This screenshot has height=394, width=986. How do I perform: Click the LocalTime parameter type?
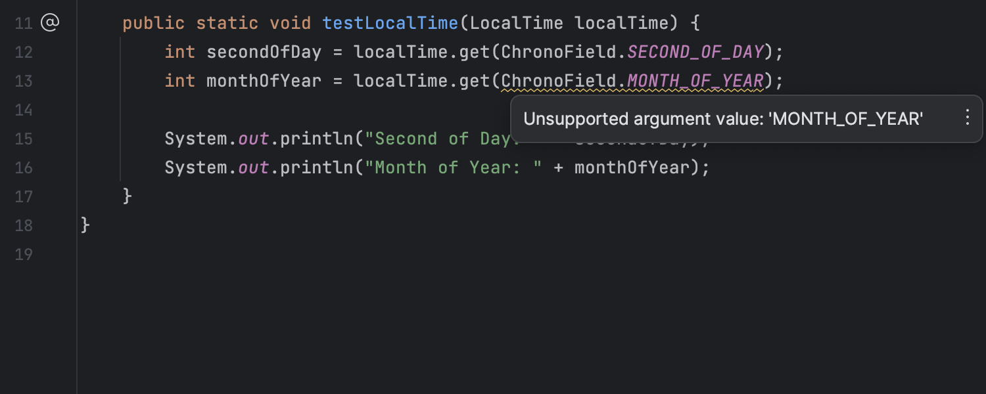pos(517,23)
